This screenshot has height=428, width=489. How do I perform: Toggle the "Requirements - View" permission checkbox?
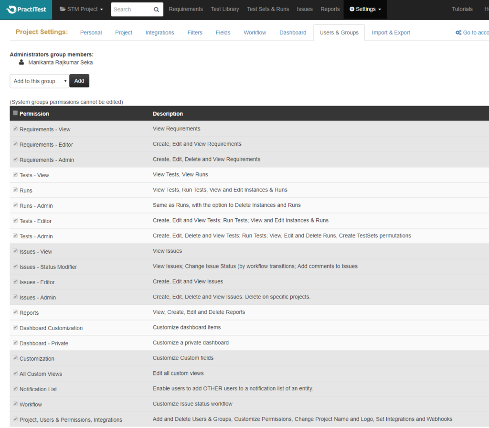coord(15,129)
